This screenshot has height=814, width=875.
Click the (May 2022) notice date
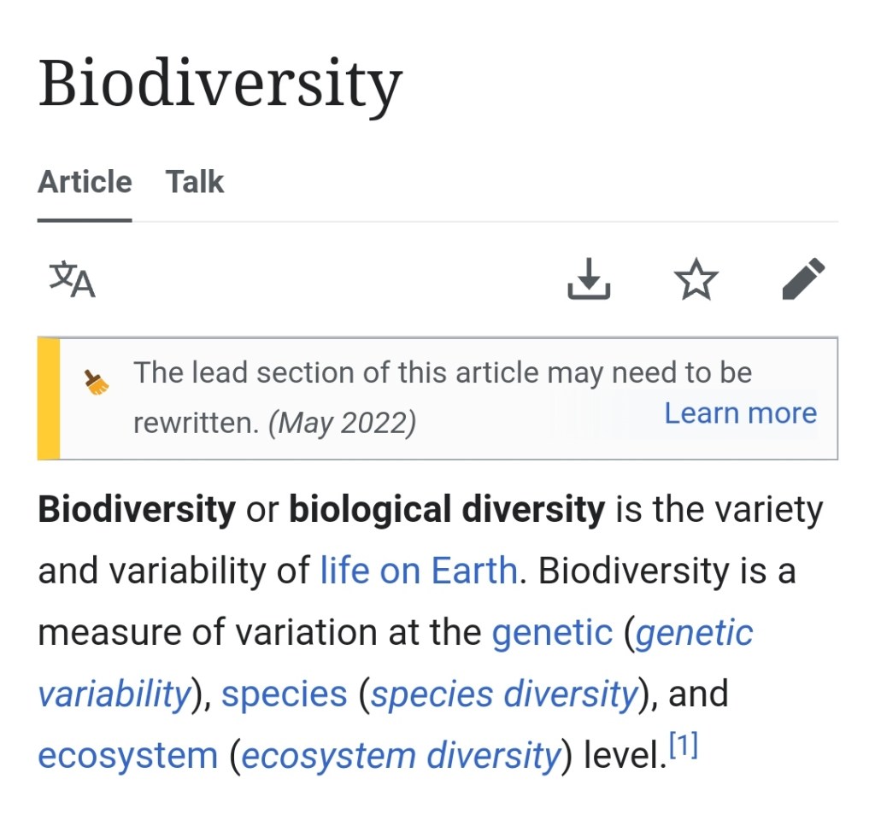point(343,424)
